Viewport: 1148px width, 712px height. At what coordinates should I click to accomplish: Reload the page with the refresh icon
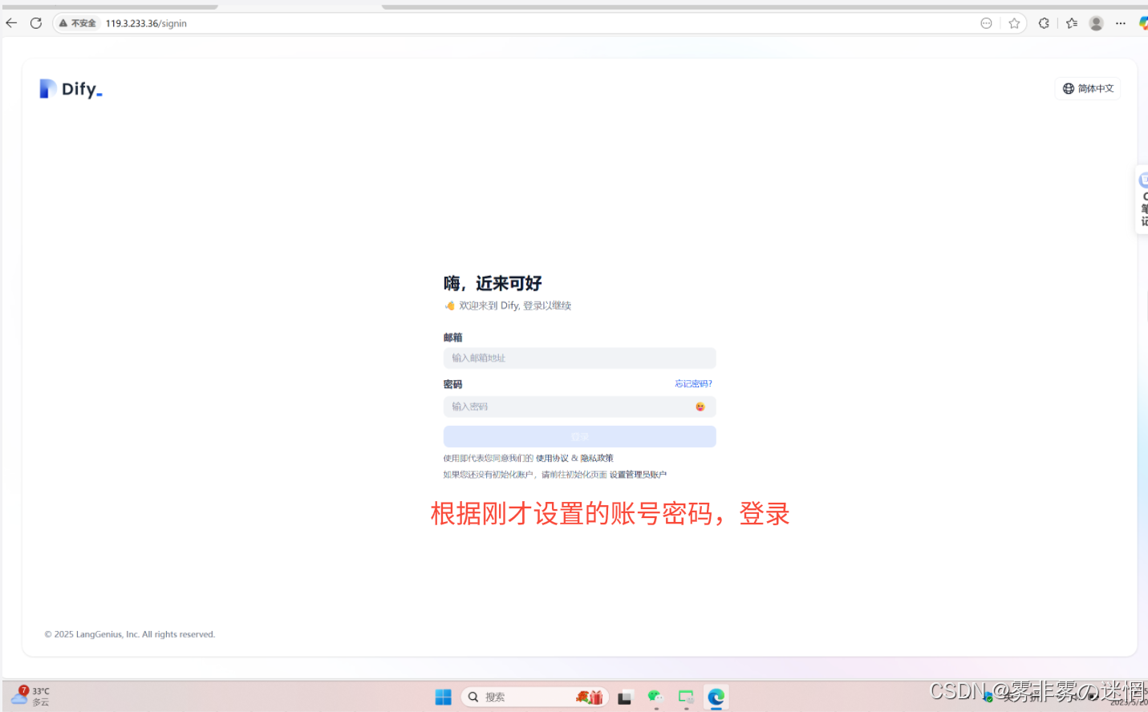tap(36, 23)
